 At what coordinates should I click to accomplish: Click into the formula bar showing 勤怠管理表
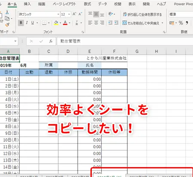click(x=125, y=41)
